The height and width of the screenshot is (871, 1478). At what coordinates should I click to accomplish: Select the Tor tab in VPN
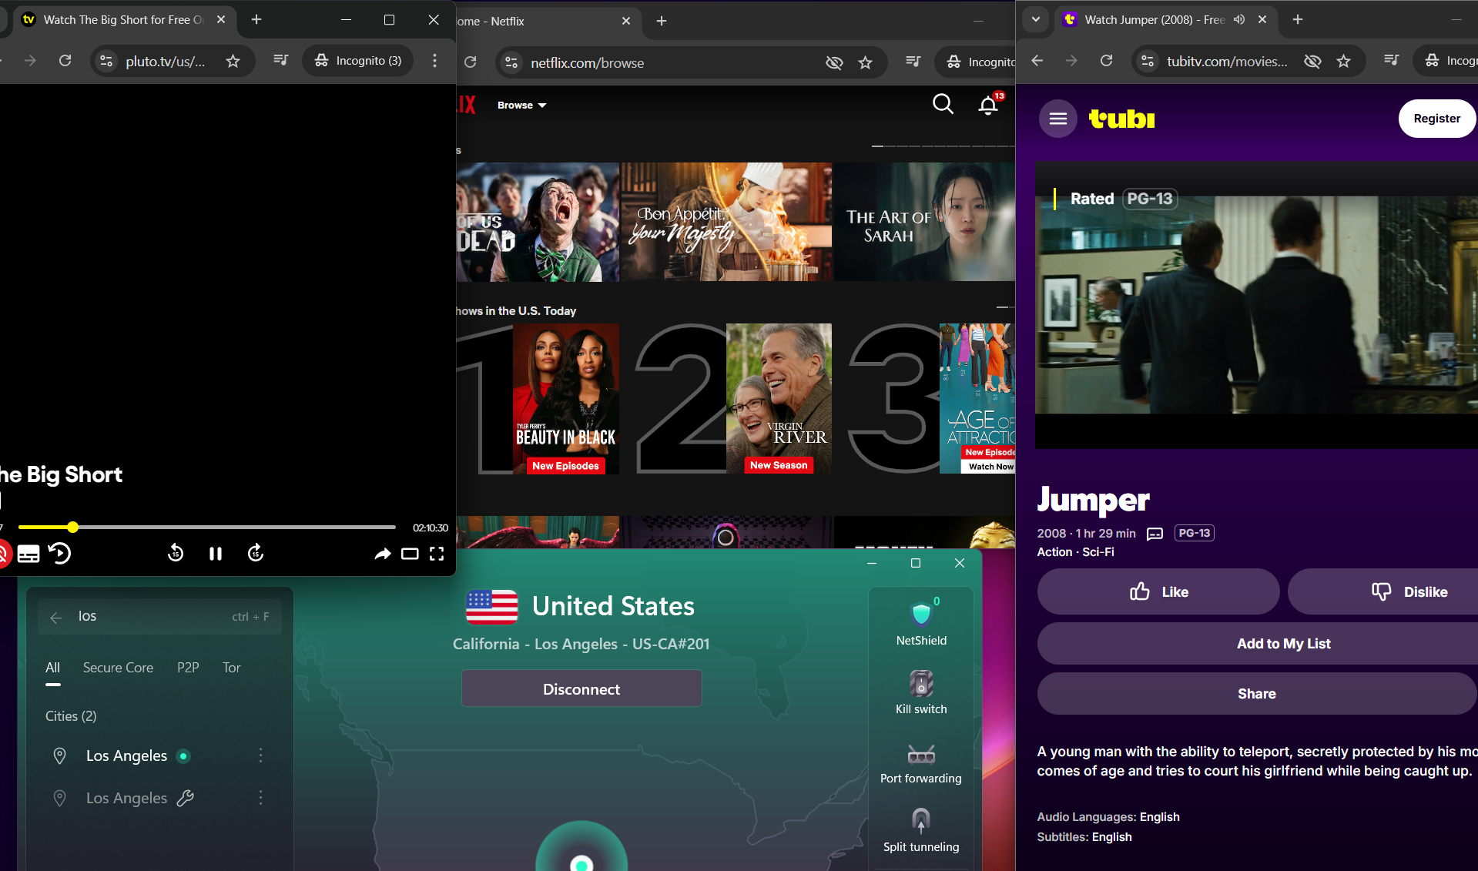click(x=232, y=668)
